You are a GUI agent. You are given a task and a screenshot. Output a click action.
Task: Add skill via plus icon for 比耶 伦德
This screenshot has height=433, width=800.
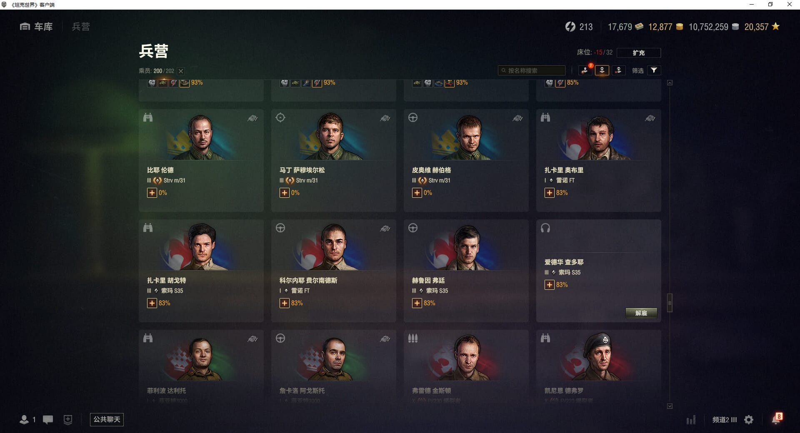click(x=152, y=193)
